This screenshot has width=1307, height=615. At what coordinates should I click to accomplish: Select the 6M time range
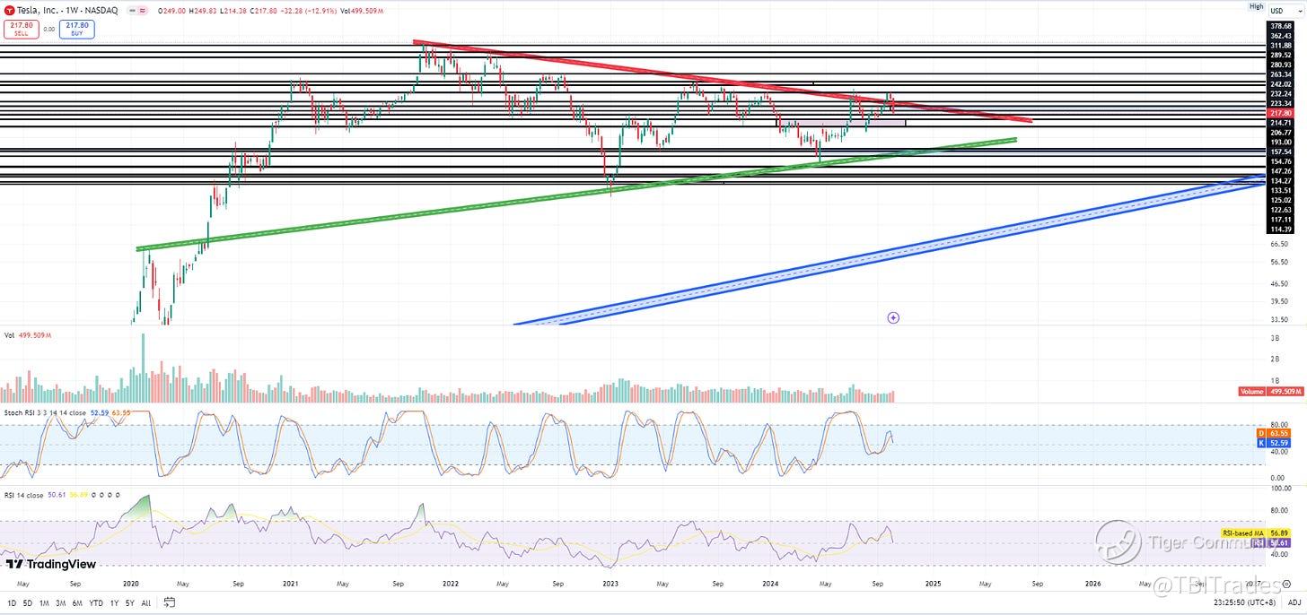pyautogui.click(x=78, y=603)
